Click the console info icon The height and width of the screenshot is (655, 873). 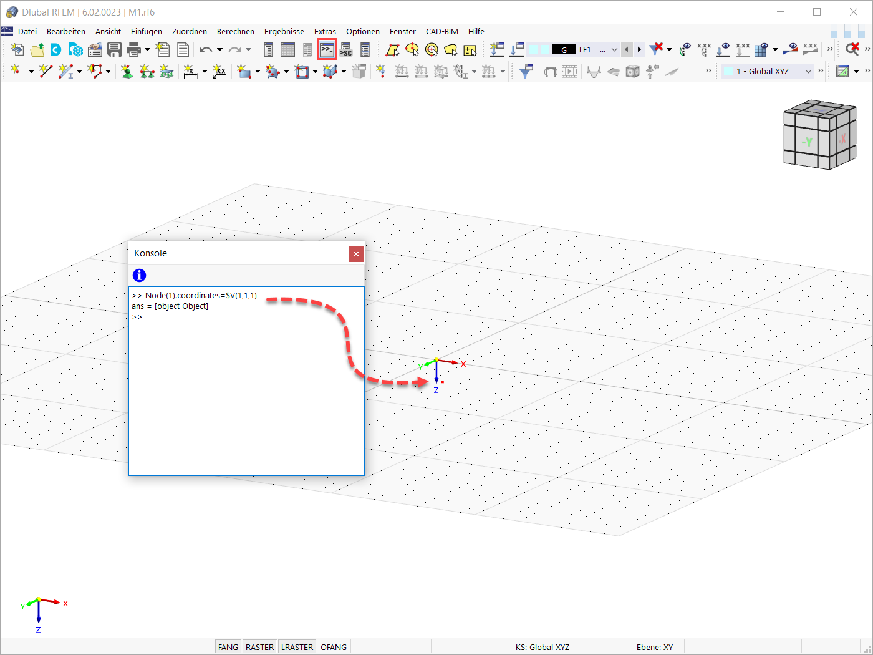(x=139, y=275)
